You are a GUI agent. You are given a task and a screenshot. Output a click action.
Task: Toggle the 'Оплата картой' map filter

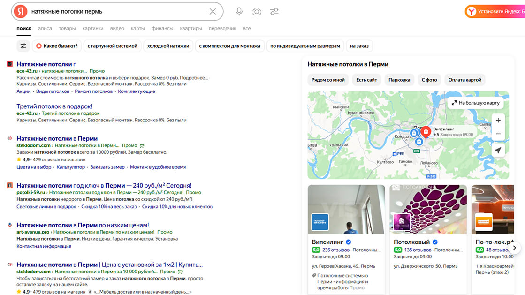point(465,80)
